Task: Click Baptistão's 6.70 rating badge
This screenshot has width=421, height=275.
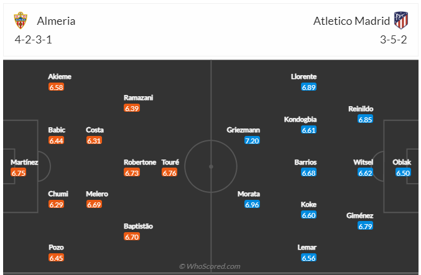Action: (132, 237)
